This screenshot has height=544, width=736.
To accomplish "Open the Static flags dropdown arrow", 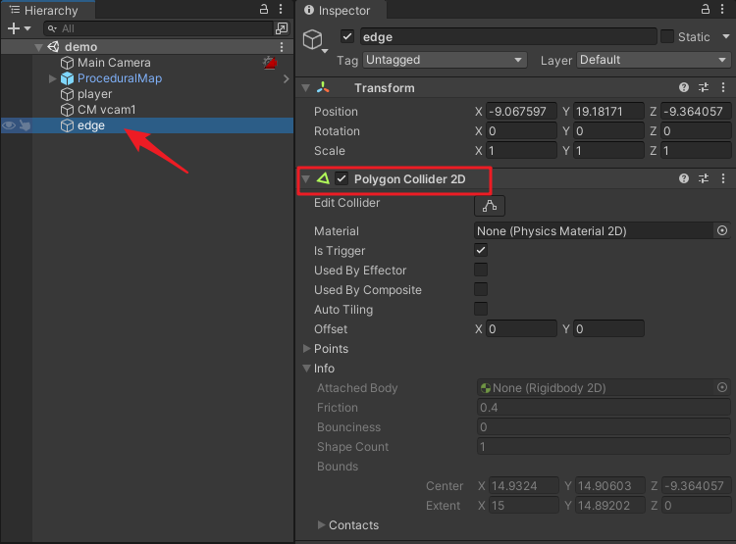I will (725, 36).
